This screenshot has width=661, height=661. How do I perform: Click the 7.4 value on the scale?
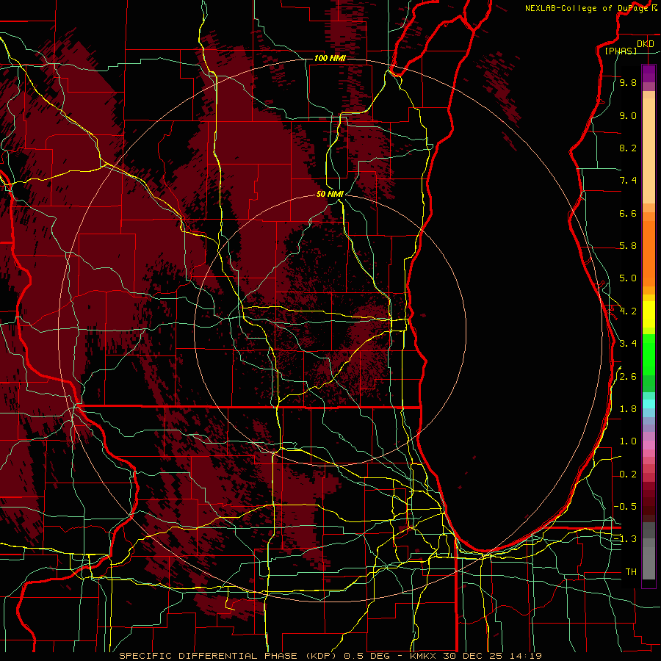[628, 181]
